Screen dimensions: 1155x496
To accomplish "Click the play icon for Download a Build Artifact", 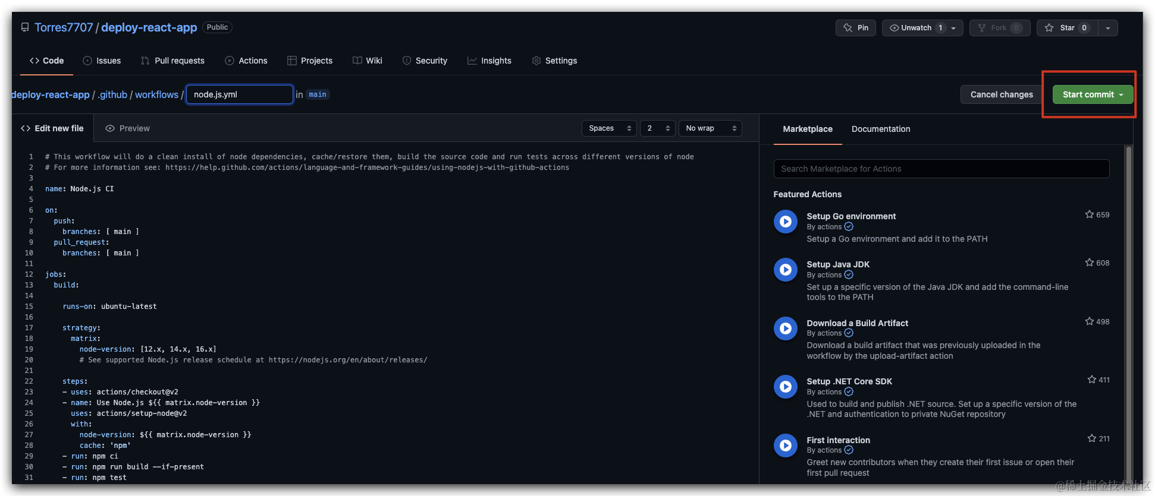I will [x=786, y=328].
